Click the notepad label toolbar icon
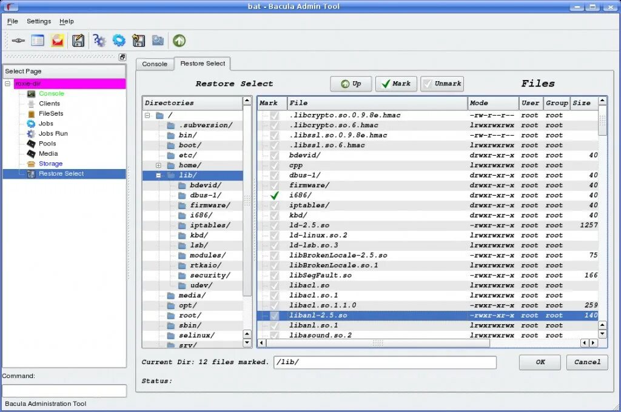621x412 pixels. point(78,41)
